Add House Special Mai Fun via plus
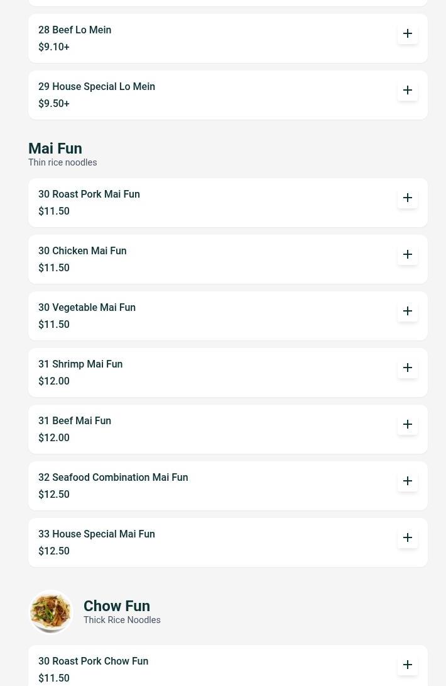The width and height of the screenshot is (446, 686). [408, 537]
